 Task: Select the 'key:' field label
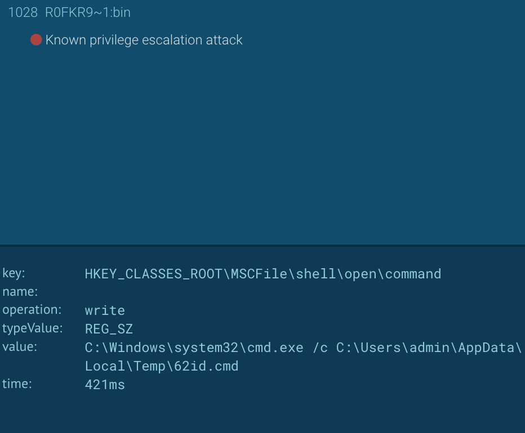(x=12, y=273)
